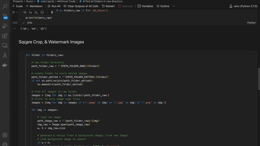Click the '# filter to only image type files' comment
This screenshot has width=260, height=146.
click(x=56, y=99)
